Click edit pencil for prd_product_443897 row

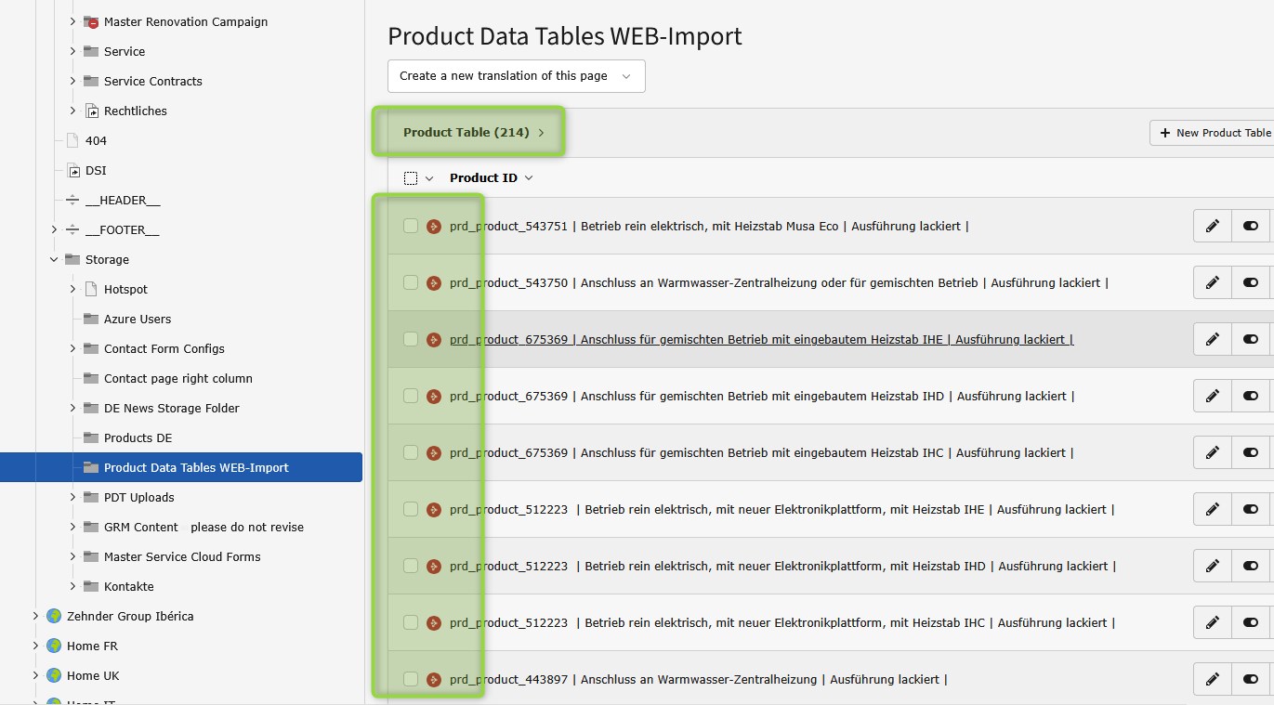point(1212,679)
